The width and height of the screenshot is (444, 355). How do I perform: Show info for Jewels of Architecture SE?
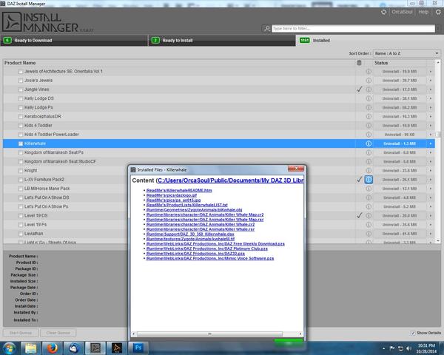point(369,71)
